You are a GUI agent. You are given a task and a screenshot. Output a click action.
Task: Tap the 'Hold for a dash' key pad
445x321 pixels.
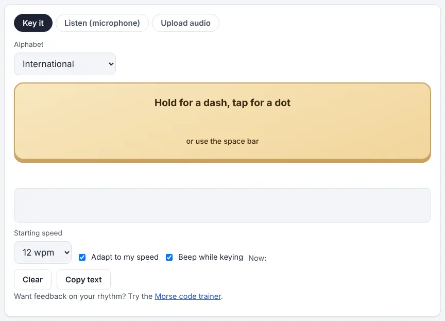(222, 122)
